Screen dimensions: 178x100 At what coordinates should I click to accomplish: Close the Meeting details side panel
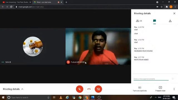tap(174, 13)
